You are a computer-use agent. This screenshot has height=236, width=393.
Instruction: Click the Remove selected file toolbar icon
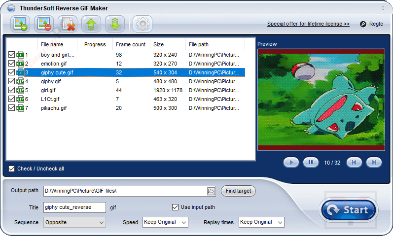point(44,24)
